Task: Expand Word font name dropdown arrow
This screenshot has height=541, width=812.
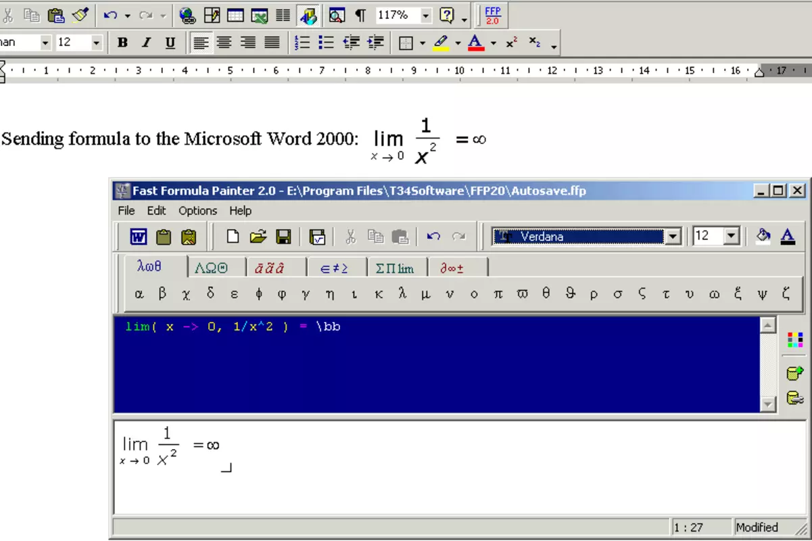Action: tap(45, 43)
